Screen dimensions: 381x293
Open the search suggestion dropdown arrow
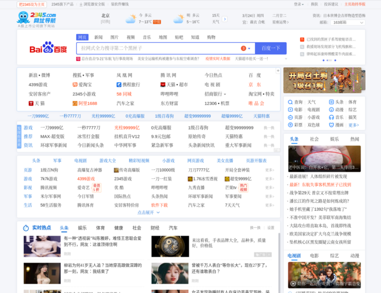point(249,49)
